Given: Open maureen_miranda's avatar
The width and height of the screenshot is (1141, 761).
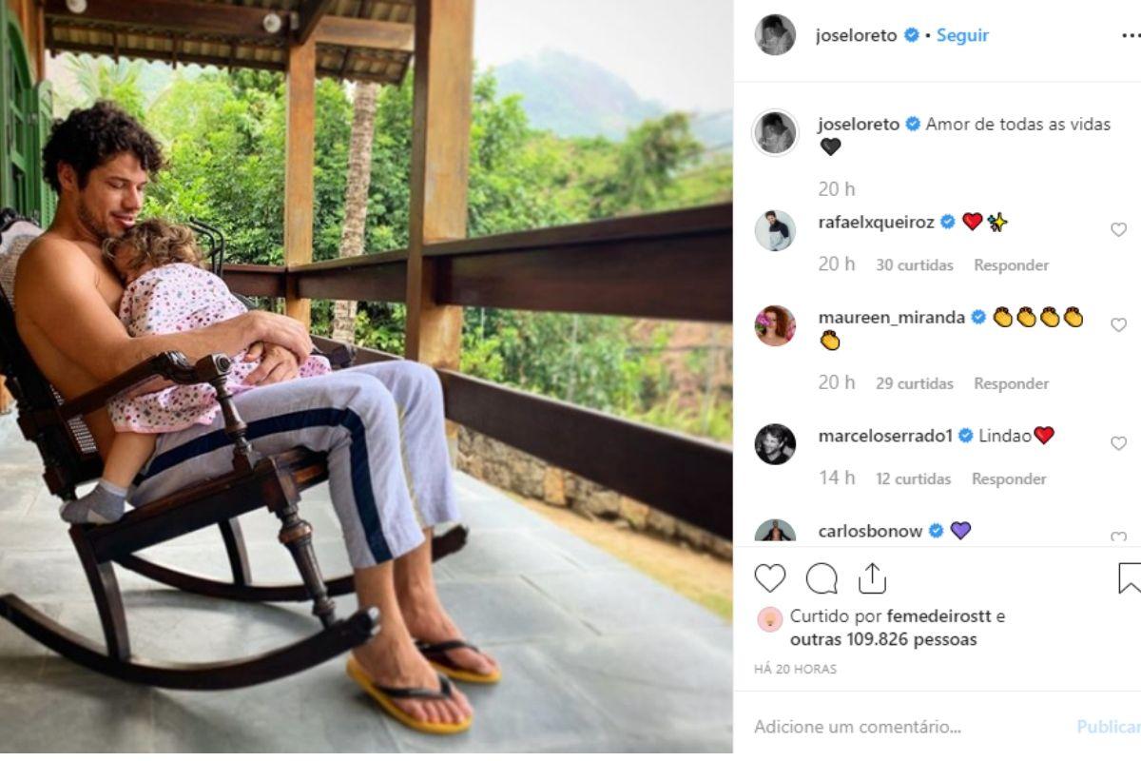Looking at the screenshot, I should (775, 325).
